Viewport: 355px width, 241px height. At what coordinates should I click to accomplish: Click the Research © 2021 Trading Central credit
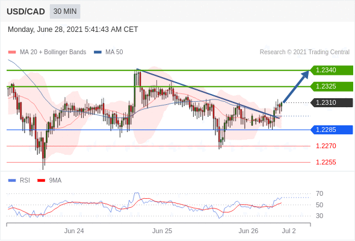pos(304,52)
